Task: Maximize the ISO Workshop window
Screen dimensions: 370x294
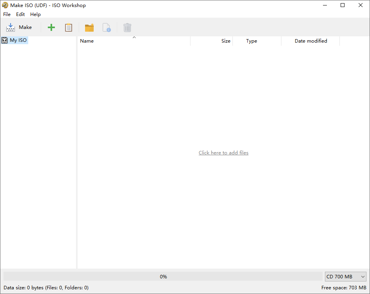Action: tap(343, 5)
